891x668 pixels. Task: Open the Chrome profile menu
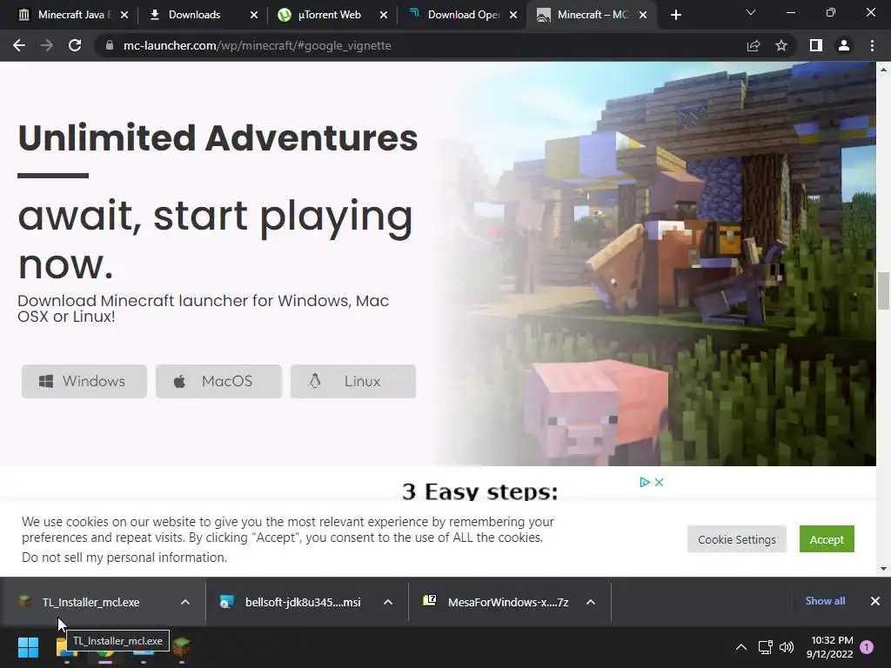(x=844, y=45)
